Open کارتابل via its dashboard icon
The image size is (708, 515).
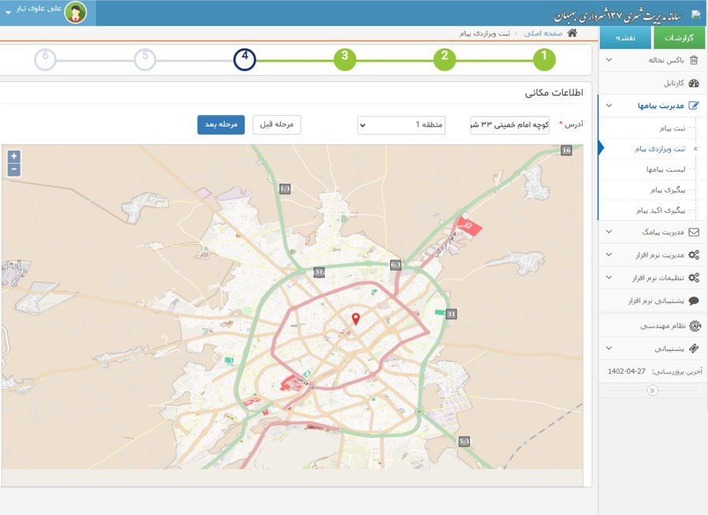click(x=694, y=83)
